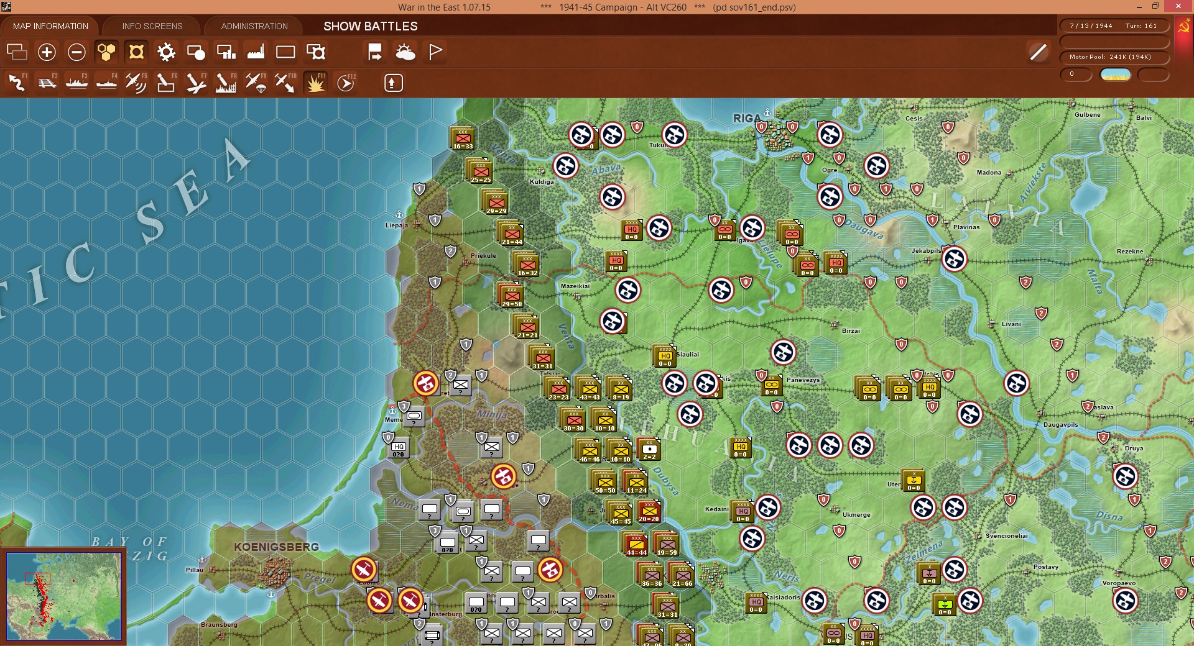
Task: Select F4 amphibious transport ship icon
Action: click(106, 83)
